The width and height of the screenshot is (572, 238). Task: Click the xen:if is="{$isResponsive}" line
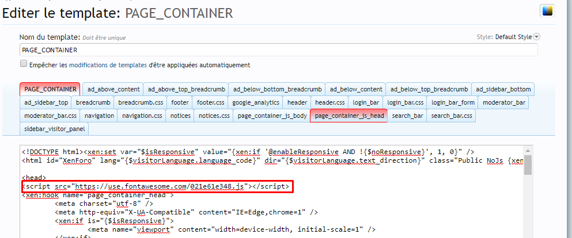point(115,221)
